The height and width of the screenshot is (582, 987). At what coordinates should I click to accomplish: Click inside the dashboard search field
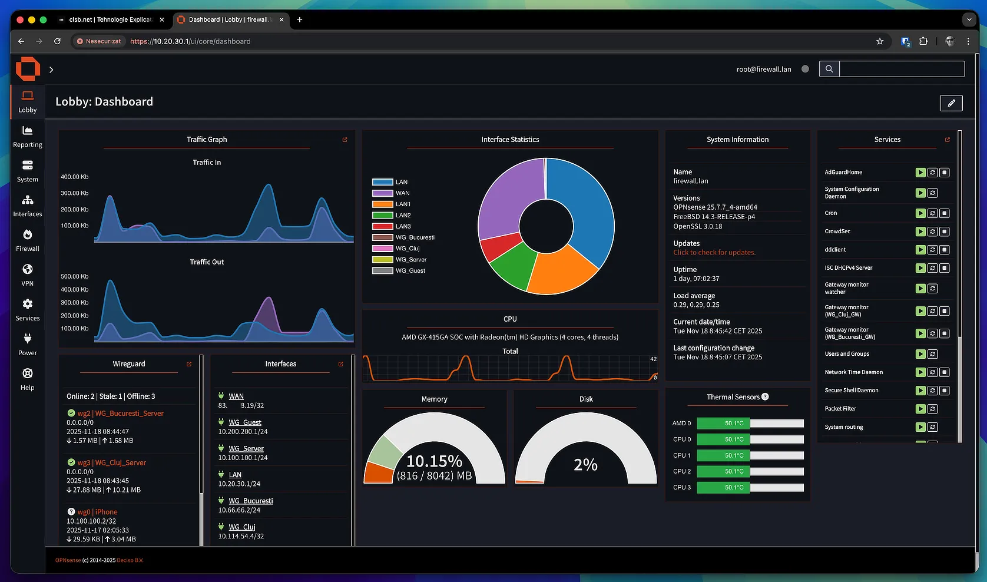[x=902, y=68]
